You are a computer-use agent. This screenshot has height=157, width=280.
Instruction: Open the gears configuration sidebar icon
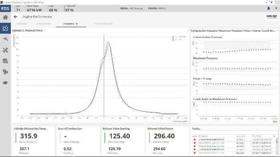(5, 72)
